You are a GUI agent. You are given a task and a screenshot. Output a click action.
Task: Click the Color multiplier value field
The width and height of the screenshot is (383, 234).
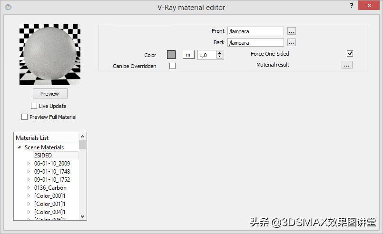pos(207,55)
